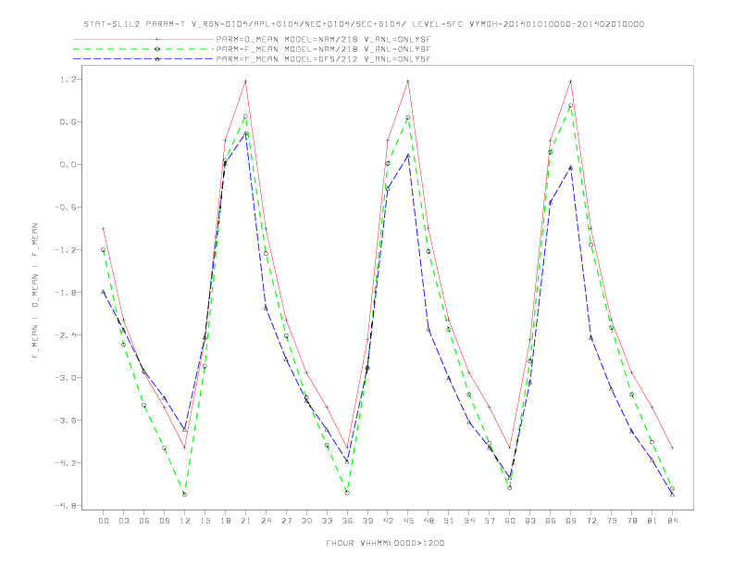Click the positive 0.6 y-axis tick label
The image size is (733, 567).
68,122
